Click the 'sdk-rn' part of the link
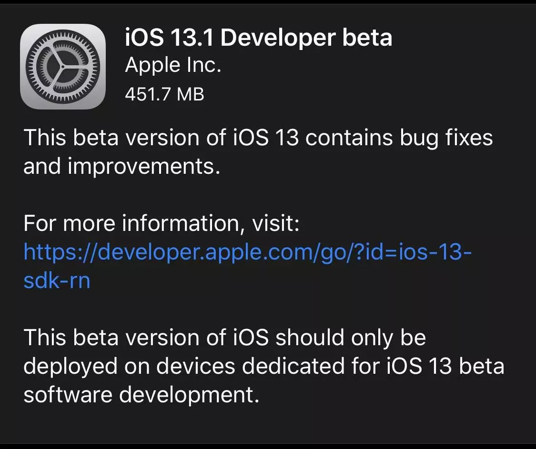This screenshot has width=536, height=449. tap(57, 280)
